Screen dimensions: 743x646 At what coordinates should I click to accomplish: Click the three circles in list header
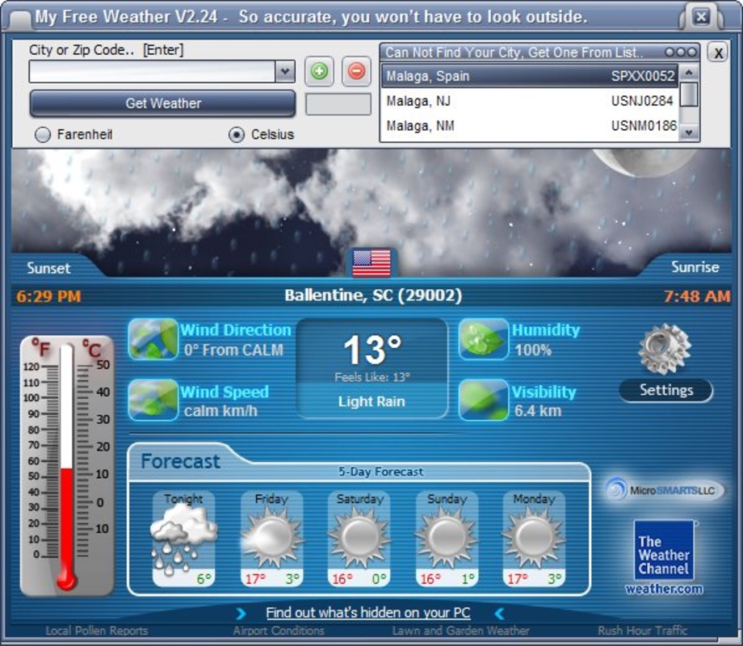(x=681, y=52)
